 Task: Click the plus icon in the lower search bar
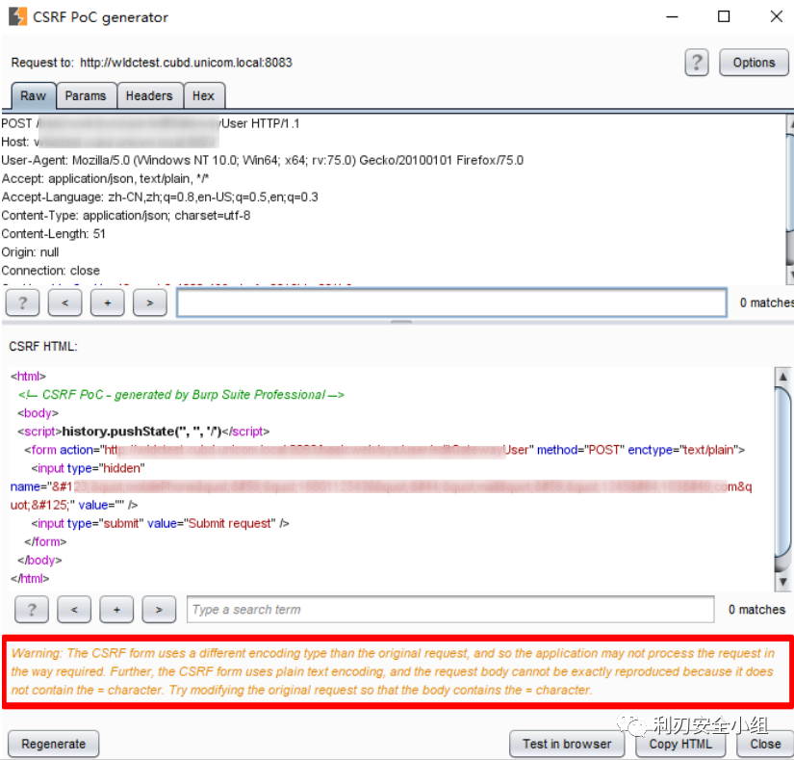116,609
